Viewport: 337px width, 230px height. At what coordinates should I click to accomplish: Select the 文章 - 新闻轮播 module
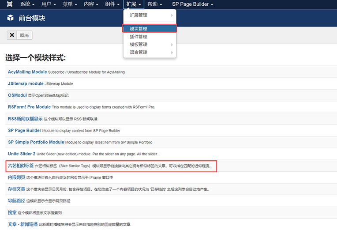(22, 224)
